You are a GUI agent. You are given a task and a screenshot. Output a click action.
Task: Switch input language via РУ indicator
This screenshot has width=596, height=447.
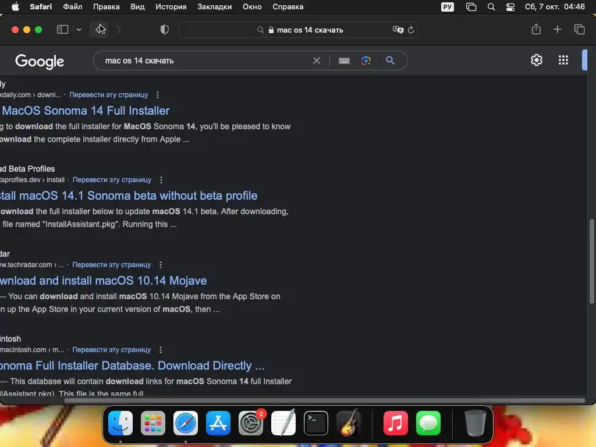click(448, 7)
